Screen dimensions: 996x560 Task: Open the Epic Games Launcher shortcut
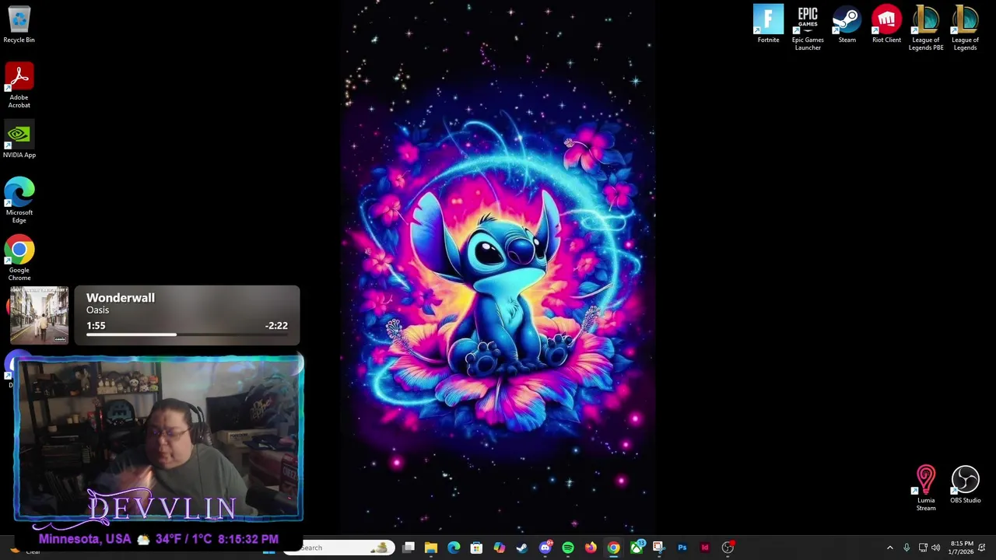pyautogui.click(x=808, y=28)
